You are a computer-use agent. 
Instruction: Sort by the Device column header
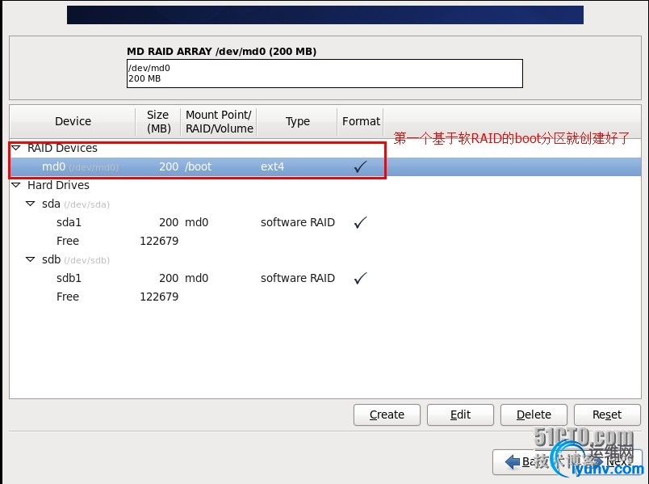[x=73, y=121]
